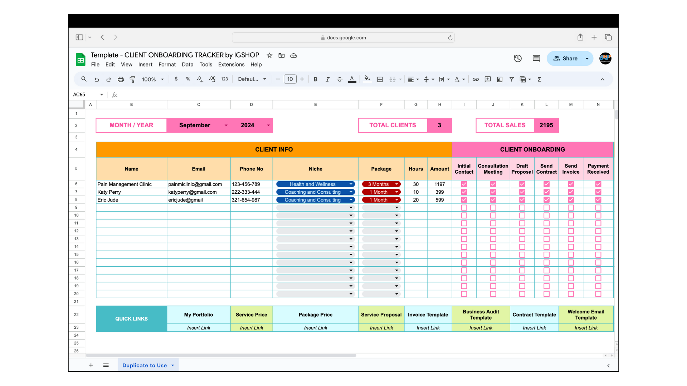Decrease decimal places icon
Viewport: 687px width, 386px height.
point(200,79)
